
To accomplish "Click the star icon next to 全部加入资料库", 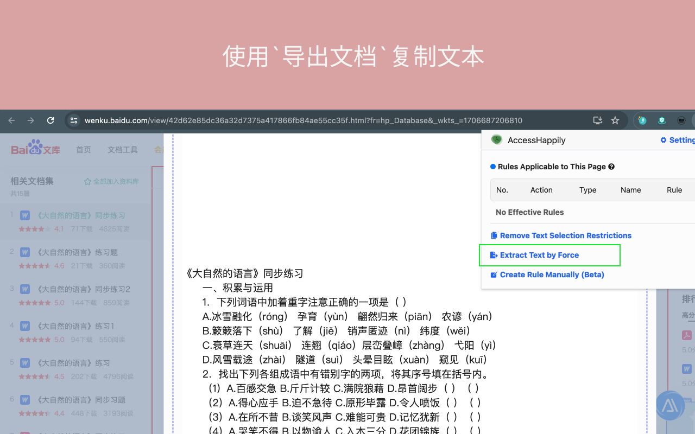I will 87,181.
